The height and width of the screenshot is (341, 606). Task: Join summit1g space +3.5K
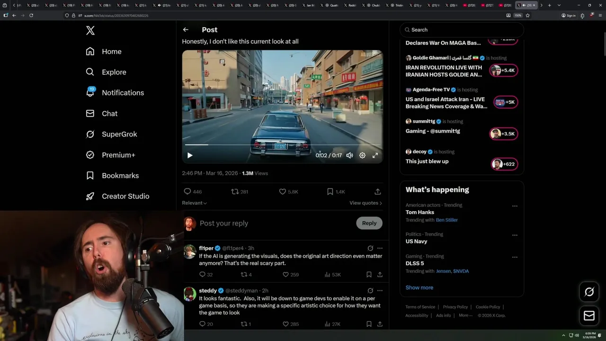[x=504, y=134]
